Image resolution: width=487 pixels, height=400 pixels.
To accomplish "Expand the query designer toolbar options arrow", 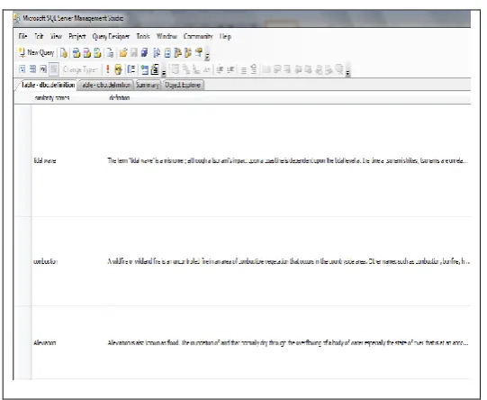I will coord(164,71).
